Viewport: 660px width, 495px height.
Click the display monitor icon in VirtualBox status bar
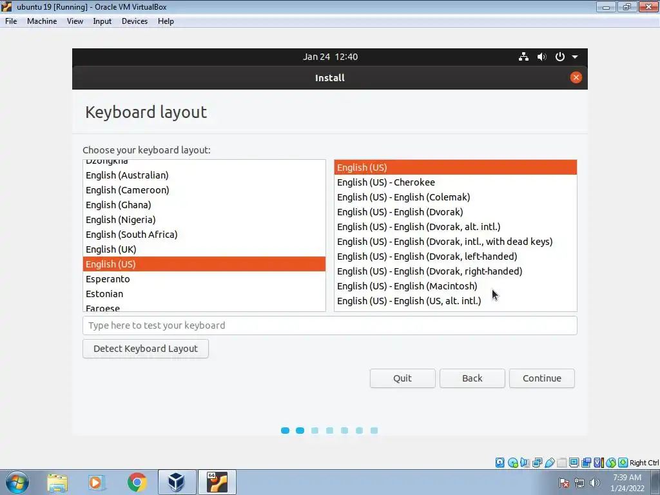pos(574,463)
